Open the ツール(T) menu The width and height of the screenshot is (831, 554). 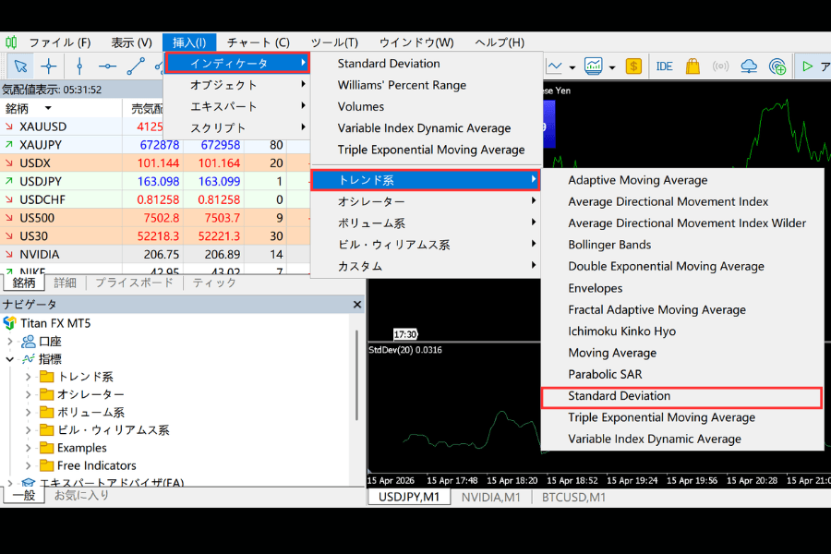pos(334,42)
